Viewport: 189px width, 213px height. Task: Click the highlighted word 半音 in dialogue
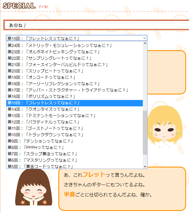click(x=69, y=194)
